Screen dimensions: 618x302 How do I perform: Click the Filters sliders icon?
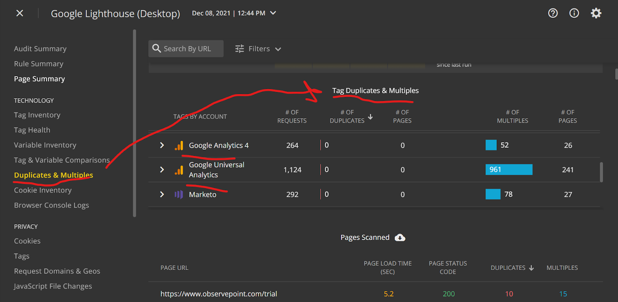coord(240,49)
